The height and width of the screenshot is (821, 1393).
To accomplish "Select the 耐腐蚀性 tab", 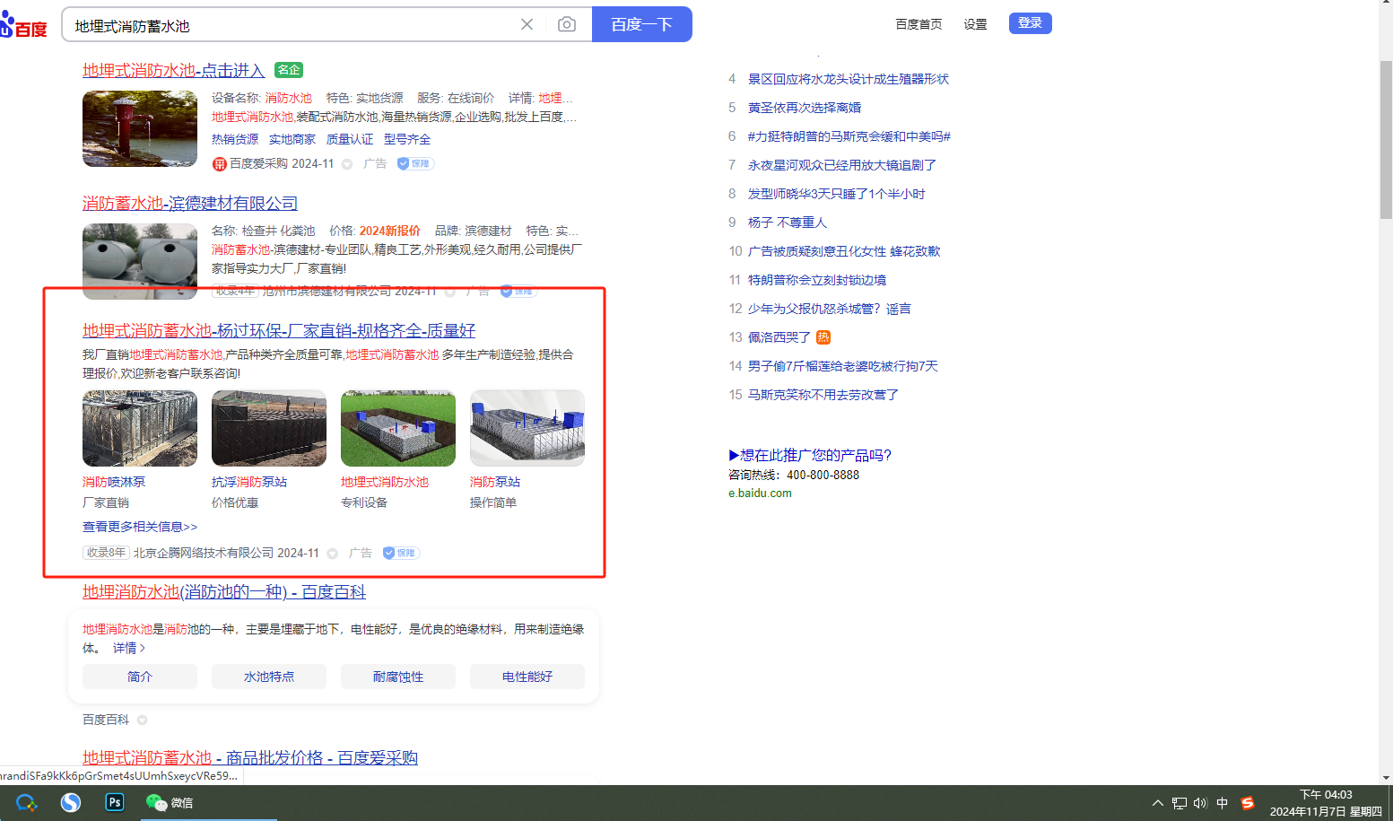I will click(398, 677).
